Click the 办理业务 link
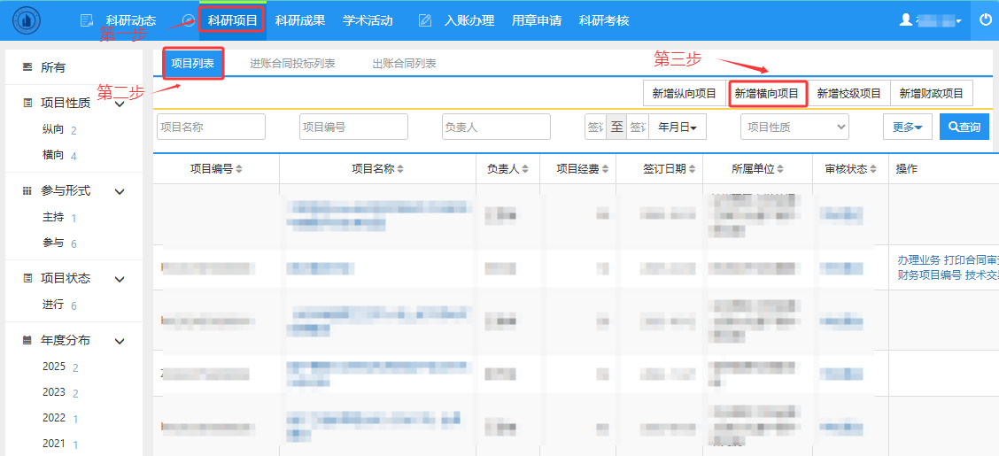Viewport: 999px width, 456px height. [x=918, y=259]
